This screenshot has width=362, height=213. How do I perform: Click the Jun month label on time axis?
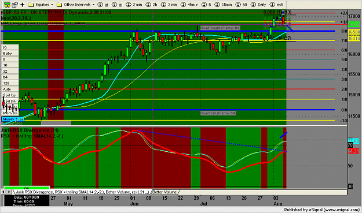(134, 204)
